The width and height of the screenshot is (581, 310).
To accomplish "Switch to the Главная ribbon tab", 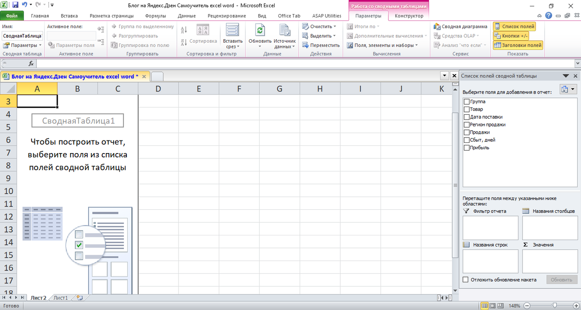I will (40, 15).
